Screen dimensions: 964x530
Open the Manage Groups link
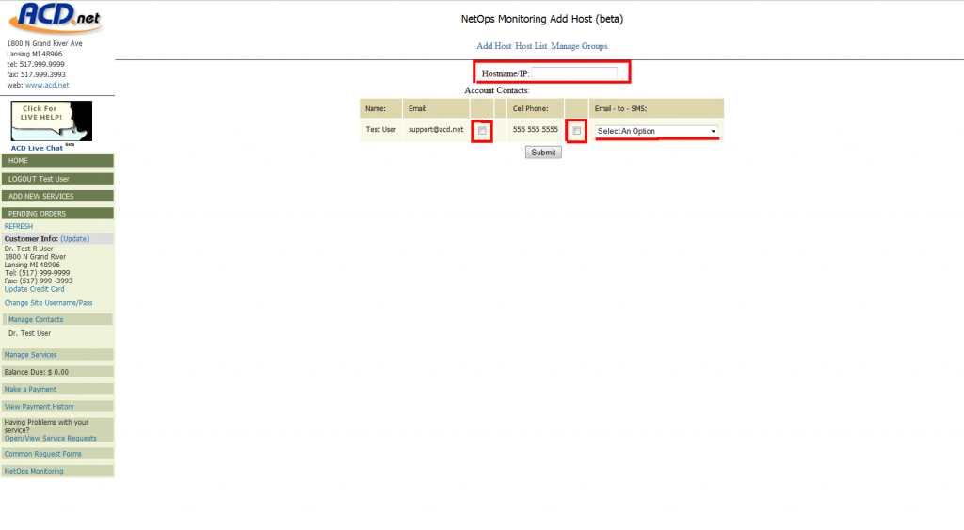click(x=579, y=46)
